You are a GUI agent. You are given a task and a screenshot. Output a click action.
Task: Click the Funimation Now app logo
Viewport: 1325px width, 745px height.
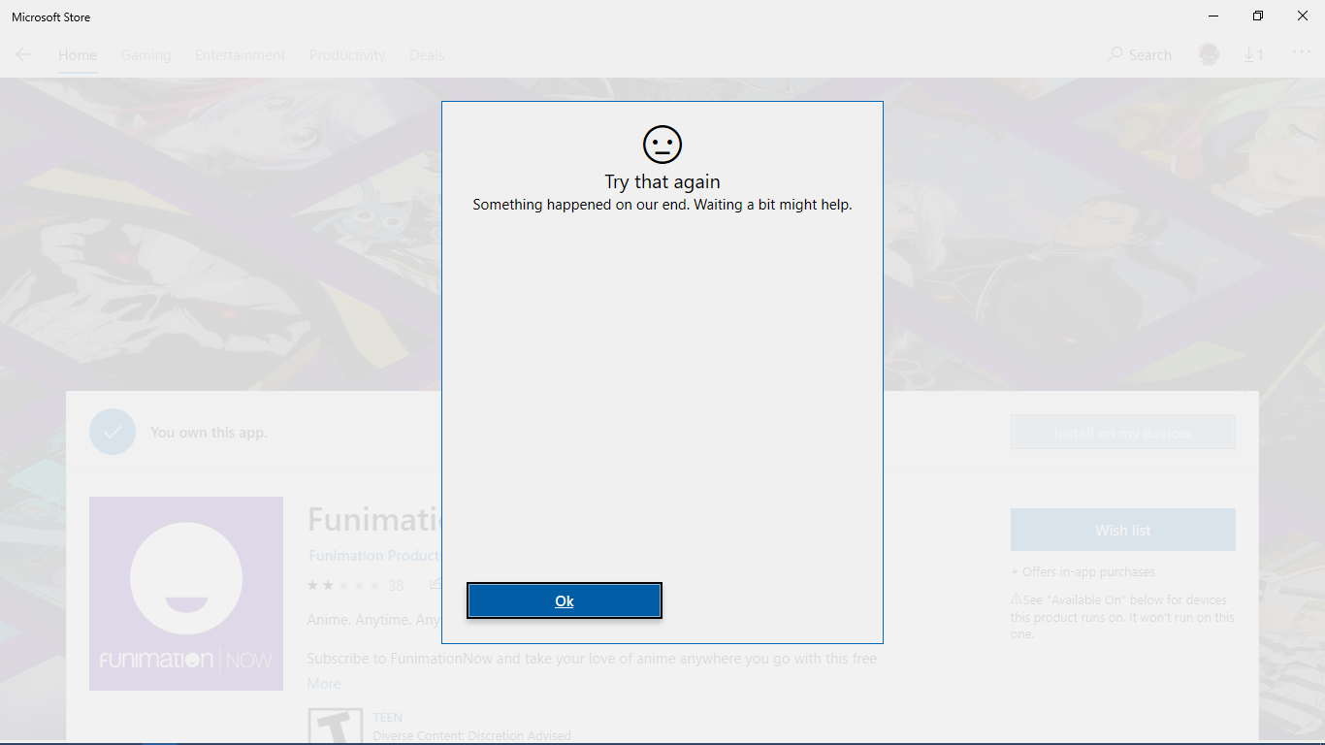click(x=186, y=594)
